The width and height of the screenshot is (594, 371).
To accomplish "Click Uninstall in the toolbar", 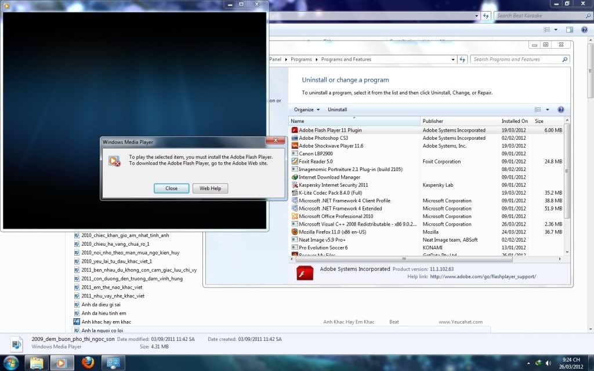I will 337,110.
